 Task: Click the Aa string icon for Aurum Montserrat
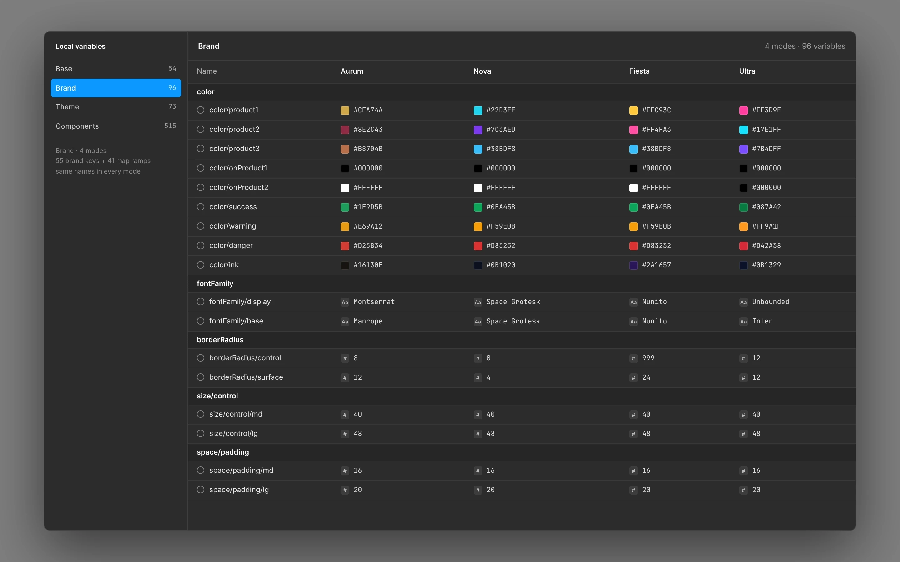tap(345, 302)
